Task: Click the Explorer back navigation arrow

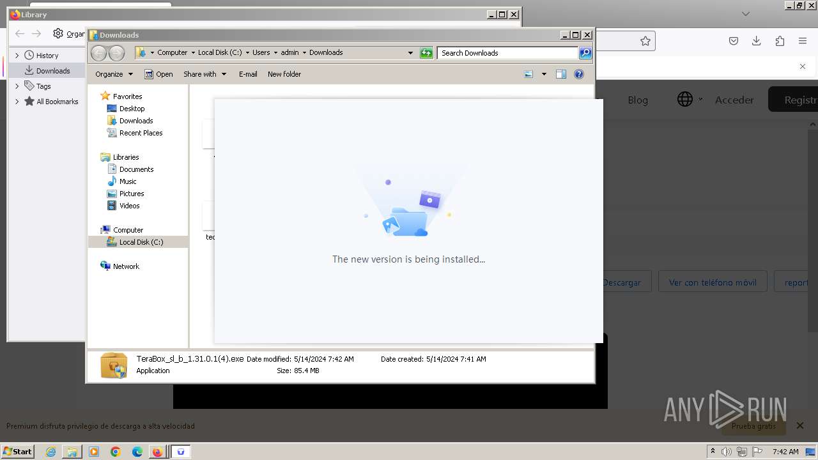Action: pyautogui.click(x=98, y=53)
